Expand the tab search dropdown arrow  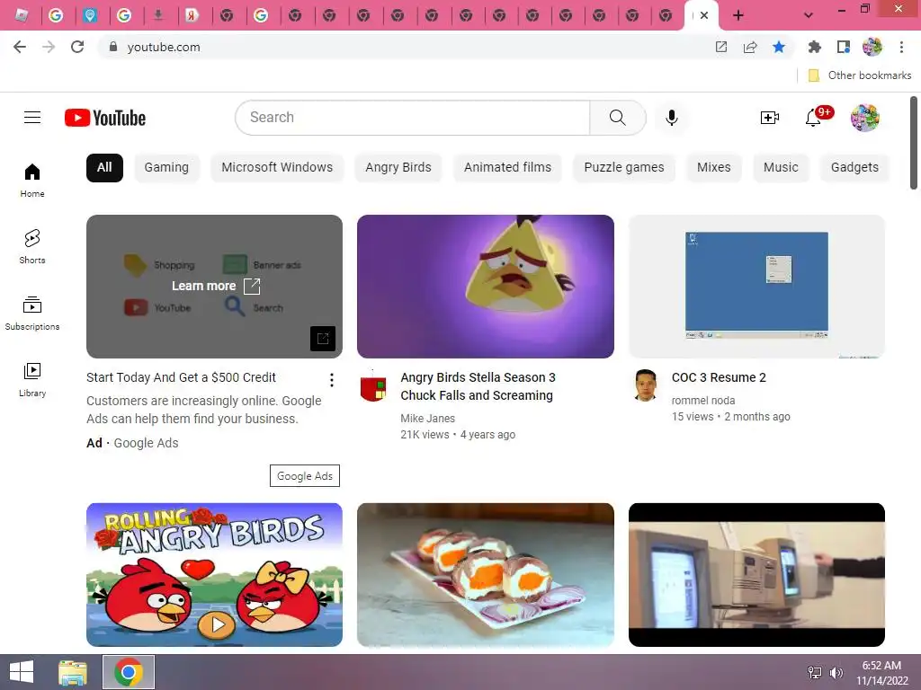click(809, 15)
